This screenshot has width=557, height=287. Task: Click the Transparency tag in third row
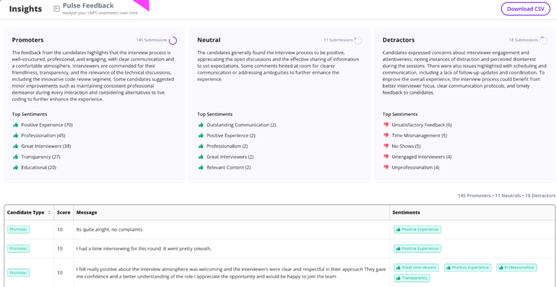(412, 278)
